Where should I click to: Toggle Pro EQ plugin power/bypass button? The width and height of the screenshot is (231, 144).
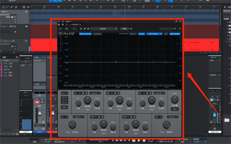pyautogui.click(x=60, y=29)
